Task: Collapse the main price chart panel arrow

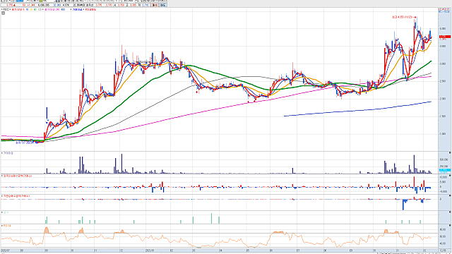Action: 2,9
